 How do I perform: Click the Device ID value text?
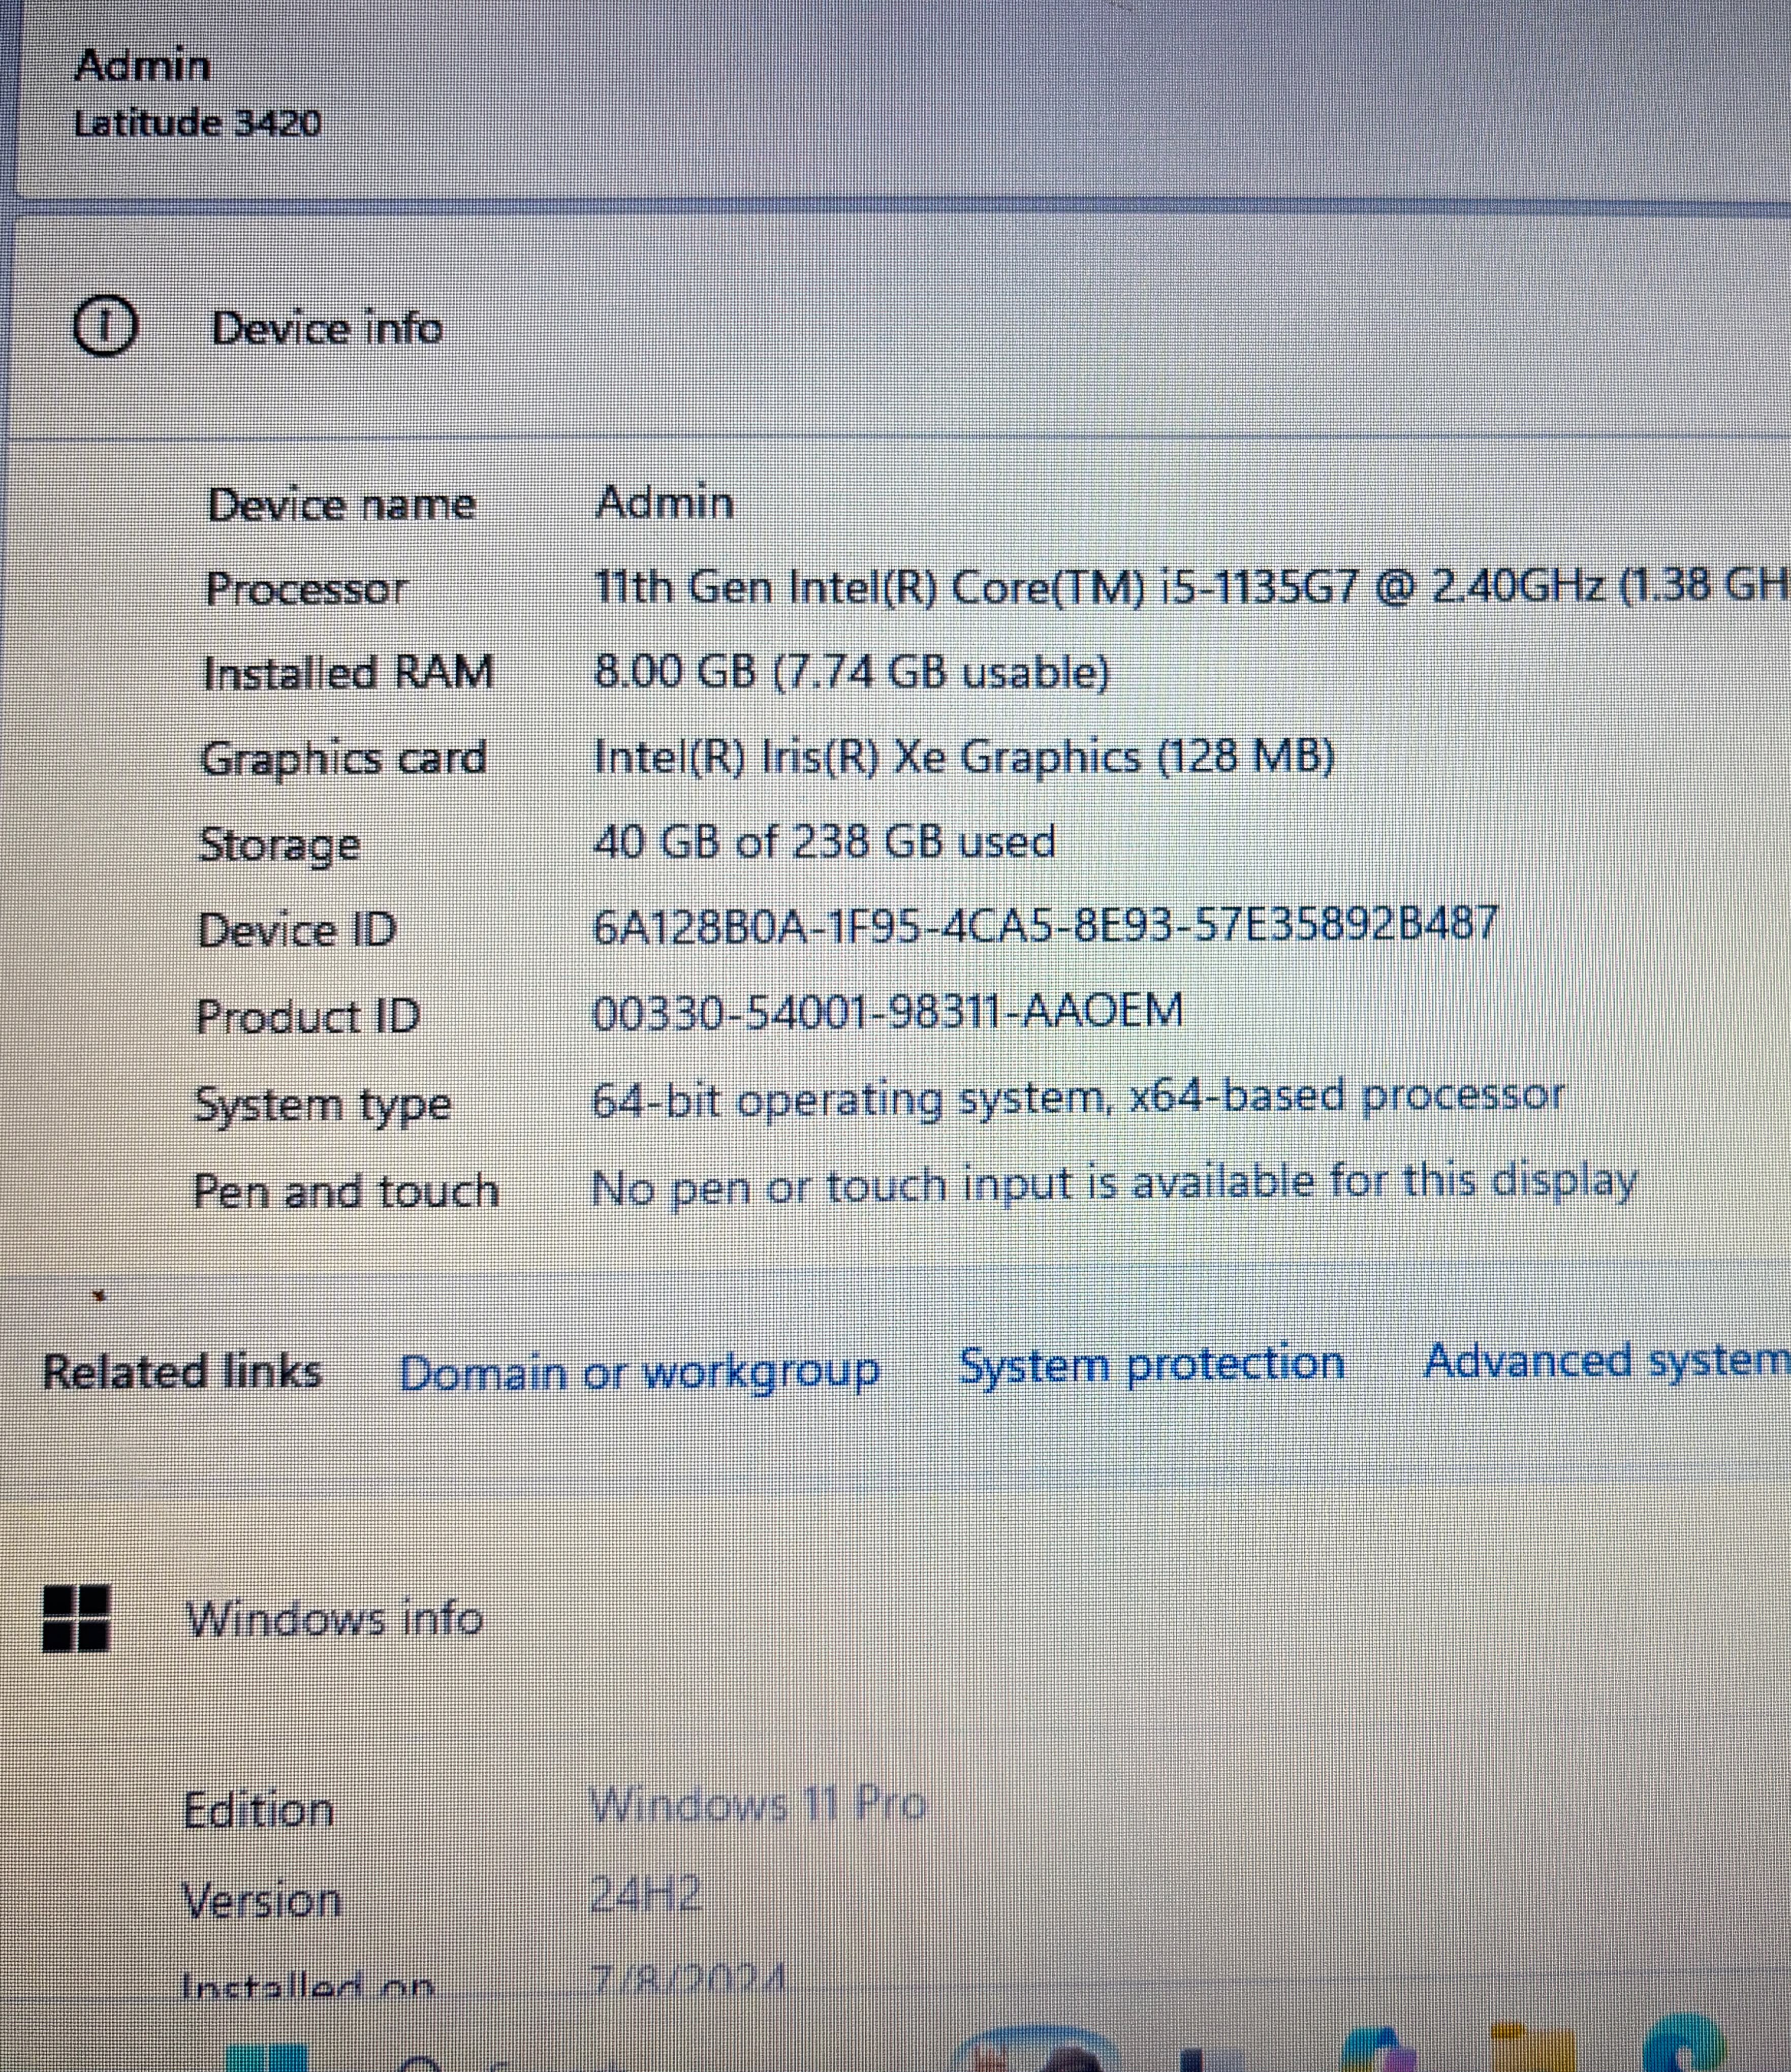pyautogui.click(x=1045, y=925)
